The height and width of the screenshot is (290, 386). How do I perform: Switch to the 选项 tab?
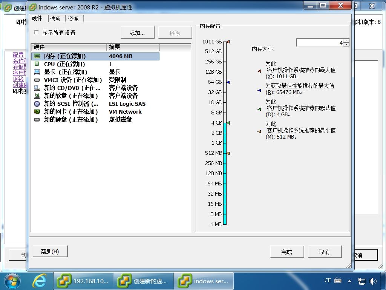pyautogui.click(x=55, y=19)
